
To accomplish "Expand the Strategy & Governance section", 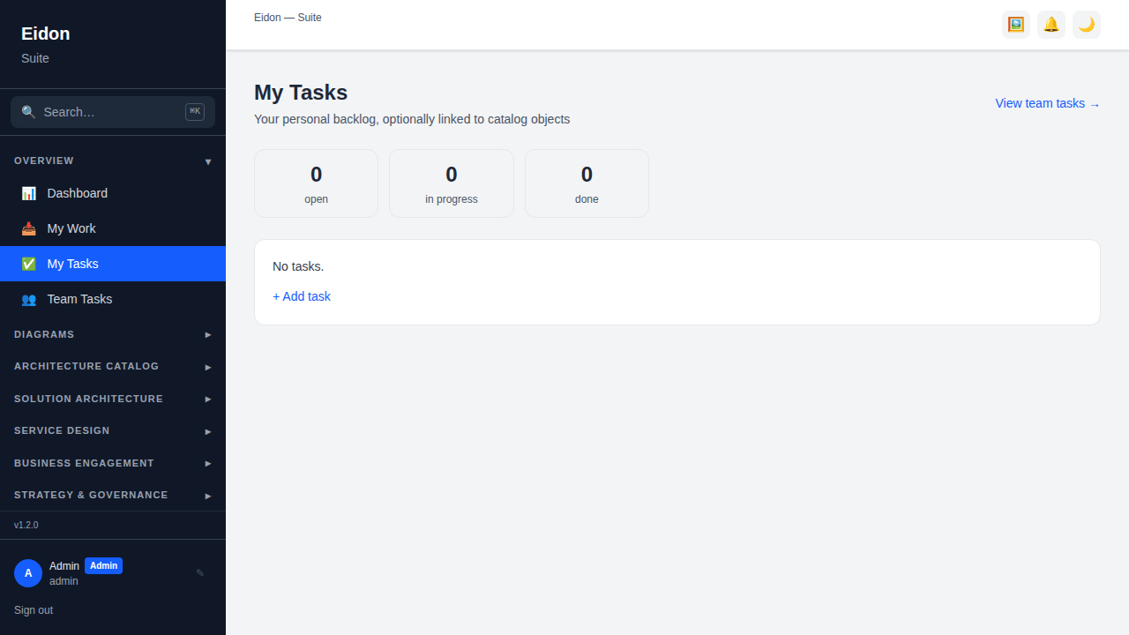I will point(113,495).
